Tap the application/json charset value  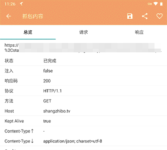coord(73,141)
